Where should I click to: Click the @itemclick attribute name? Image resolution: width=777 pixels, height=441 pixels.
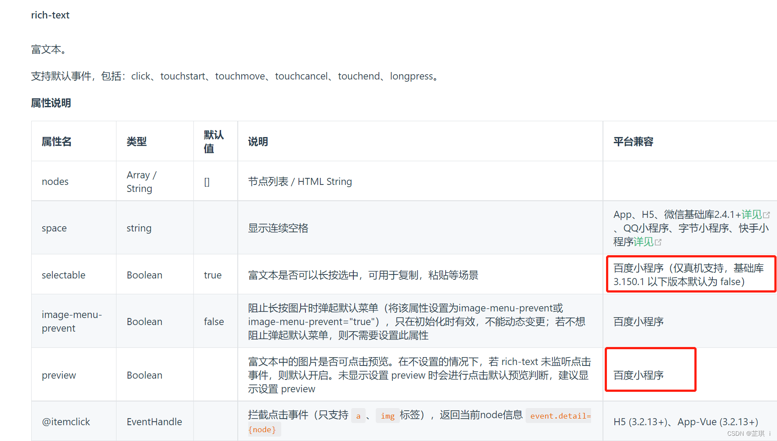click(x=66, y=422)
